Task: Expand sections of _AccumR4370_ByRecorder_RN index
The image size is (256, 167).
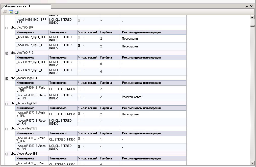Action: pyautogui.click(x=79, y=121)
